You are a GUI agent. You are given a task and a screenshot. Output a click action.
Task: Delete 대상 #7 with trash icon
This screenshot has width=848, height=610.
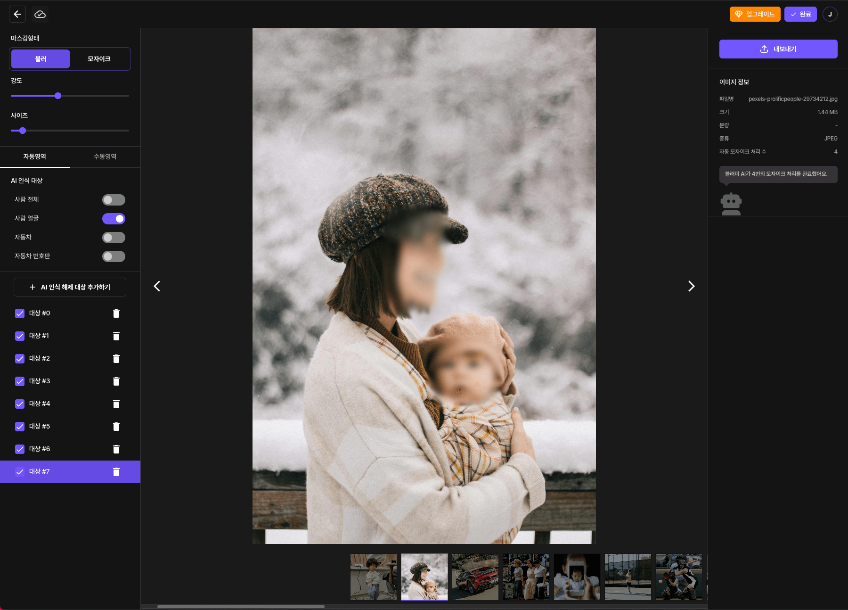(x=116, y=471)
